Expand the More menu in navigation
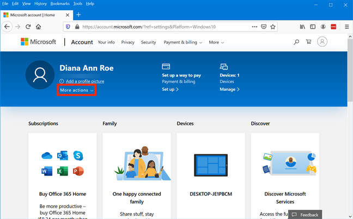 click(x=216, y=42)
